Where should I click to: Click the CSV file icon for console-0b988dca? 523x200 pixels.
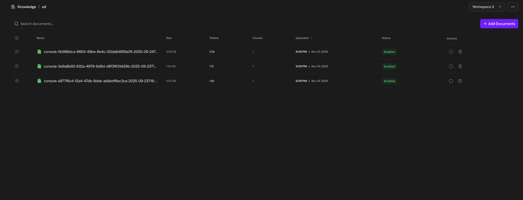pos(39,52)
